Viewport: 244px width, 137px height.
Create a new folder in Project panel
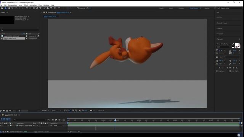tap(4, 111)
